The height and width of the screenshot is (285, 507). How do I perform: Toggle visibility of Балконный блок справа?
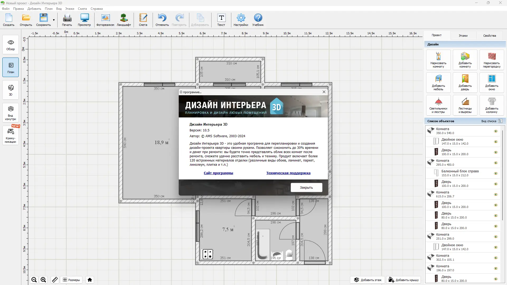point(496,173)
